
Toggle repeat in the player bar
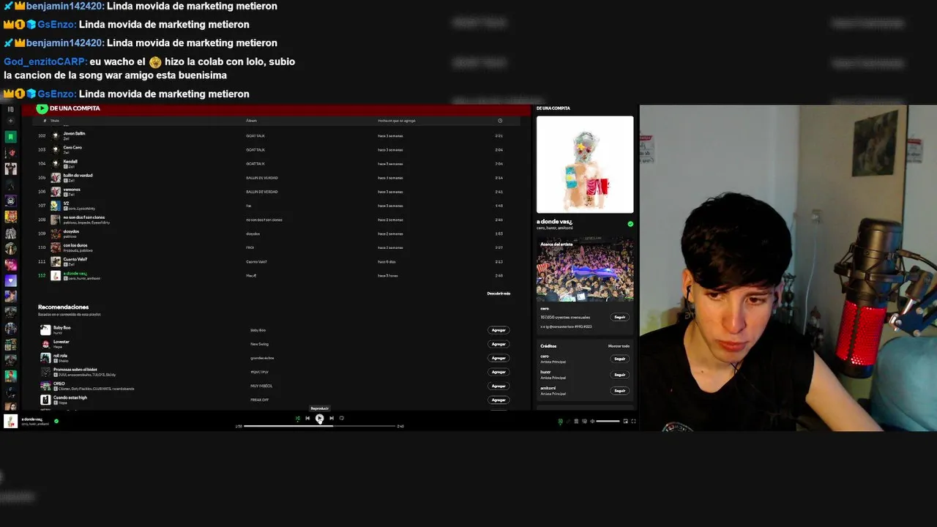click(341, 419)
